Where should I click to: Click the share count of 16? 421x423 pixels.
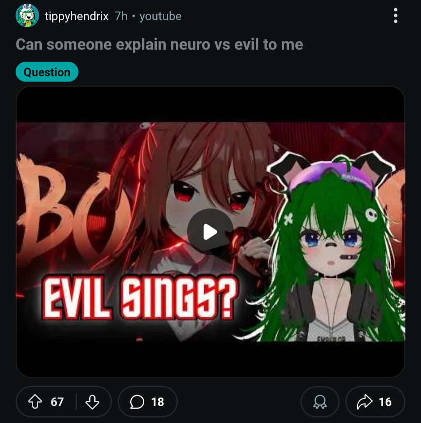[x=385, y=402]
